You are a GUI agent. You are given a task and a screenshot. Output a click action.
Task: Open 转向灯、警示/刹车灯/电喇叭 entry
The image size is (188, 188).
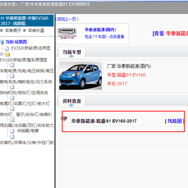26,115
